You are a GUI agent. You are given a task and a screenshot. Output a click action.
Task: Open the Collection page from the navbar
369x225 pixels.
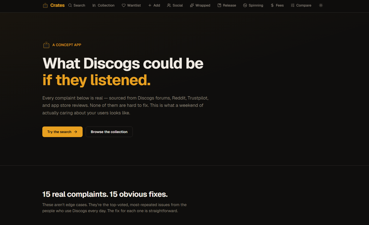pyautogui.click(x=103, y=5)
